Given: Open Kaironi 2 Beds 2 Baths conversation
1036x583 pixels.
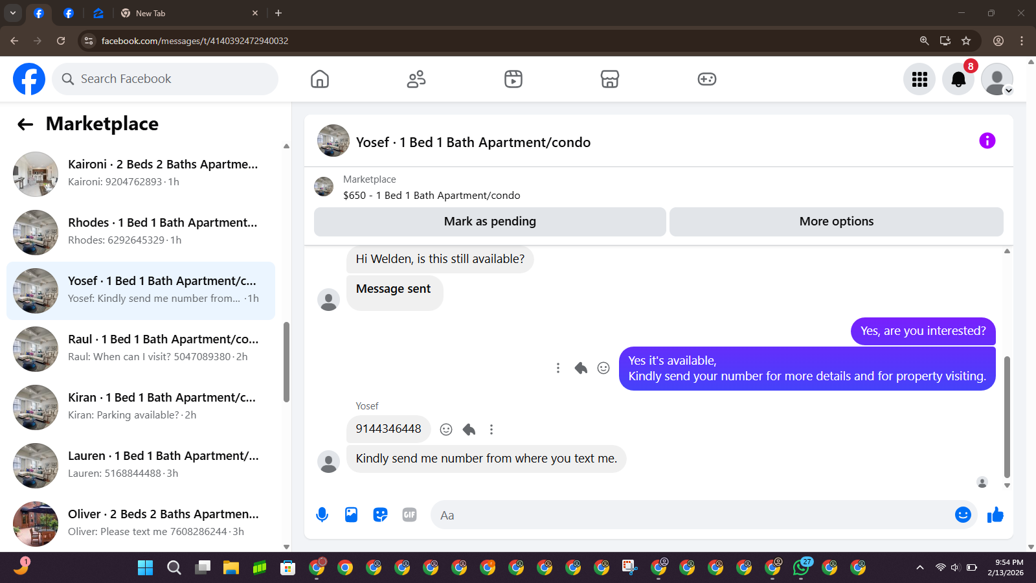Looking at the screenshot, I should point(141,174).
